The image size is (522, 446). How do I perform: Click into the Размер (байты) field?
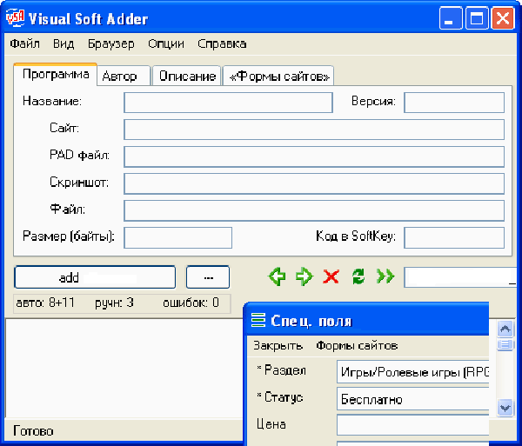point(178,237)
